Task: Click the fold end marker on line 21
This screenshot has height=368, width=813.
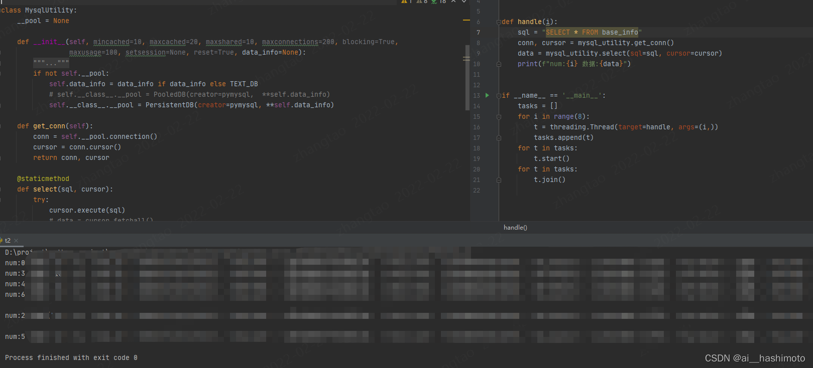Action: [x=499, y=180]
